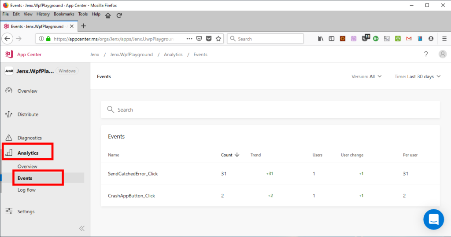The image size is (451, 237).
Task: Open the File menu
Action: [x=5, y=14]
